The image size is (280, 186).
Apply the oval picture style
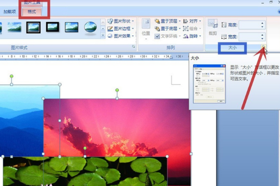91,27
